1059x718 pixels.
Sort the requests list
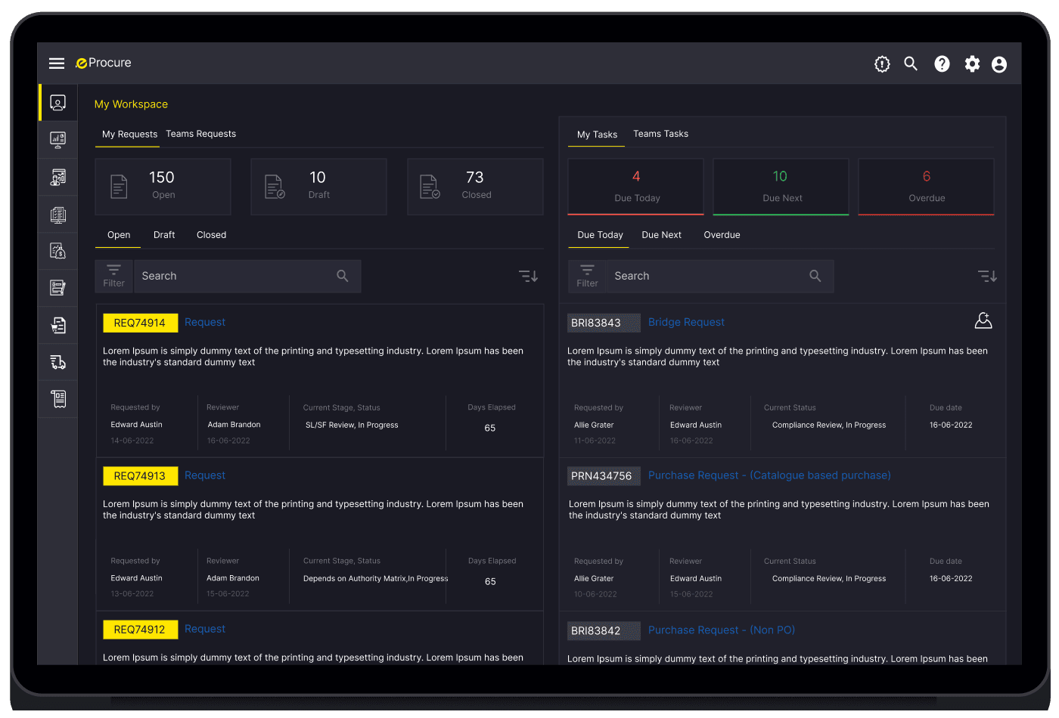coord(529,277)
